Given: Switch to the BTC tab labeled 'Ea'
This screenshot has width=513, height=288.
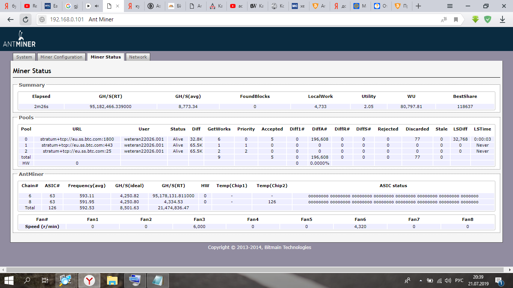Looking at the screenshot, I should (x=51, y=6).
